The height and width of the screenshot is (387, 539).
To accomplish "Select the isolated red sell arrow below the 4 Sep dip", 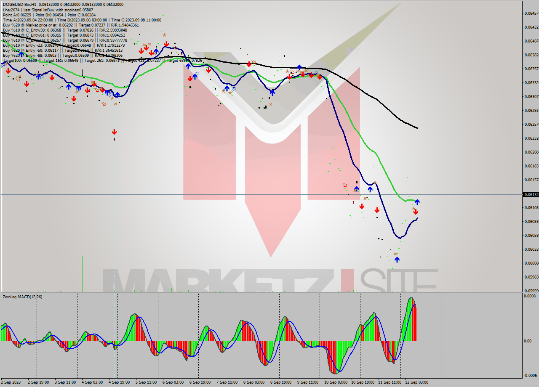I will (114, 132).
